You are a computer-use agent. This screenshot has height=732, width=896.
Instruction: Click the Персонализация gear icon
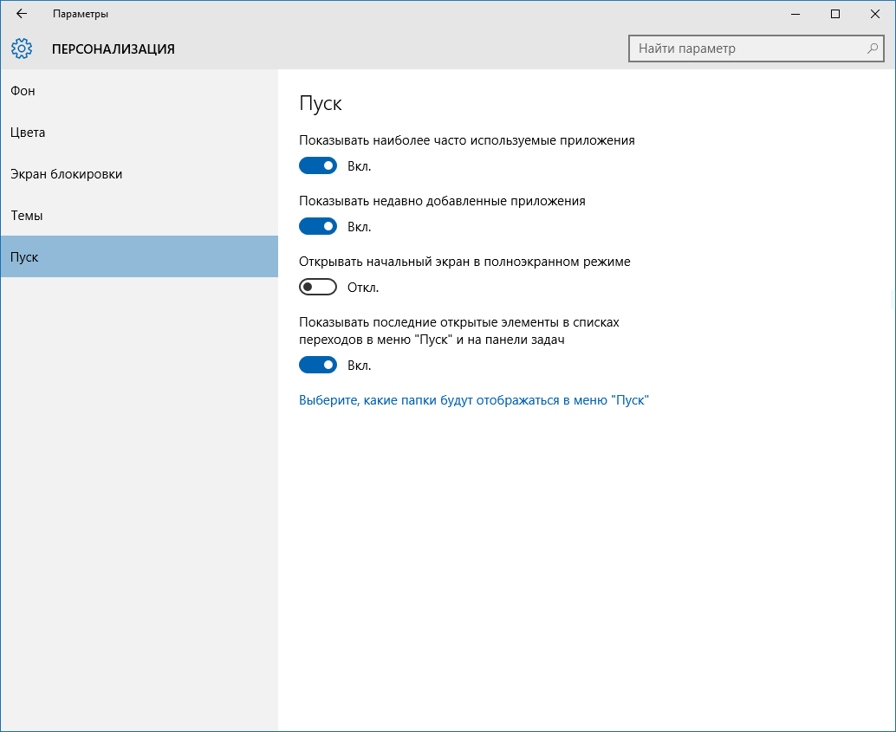[22, 49]
